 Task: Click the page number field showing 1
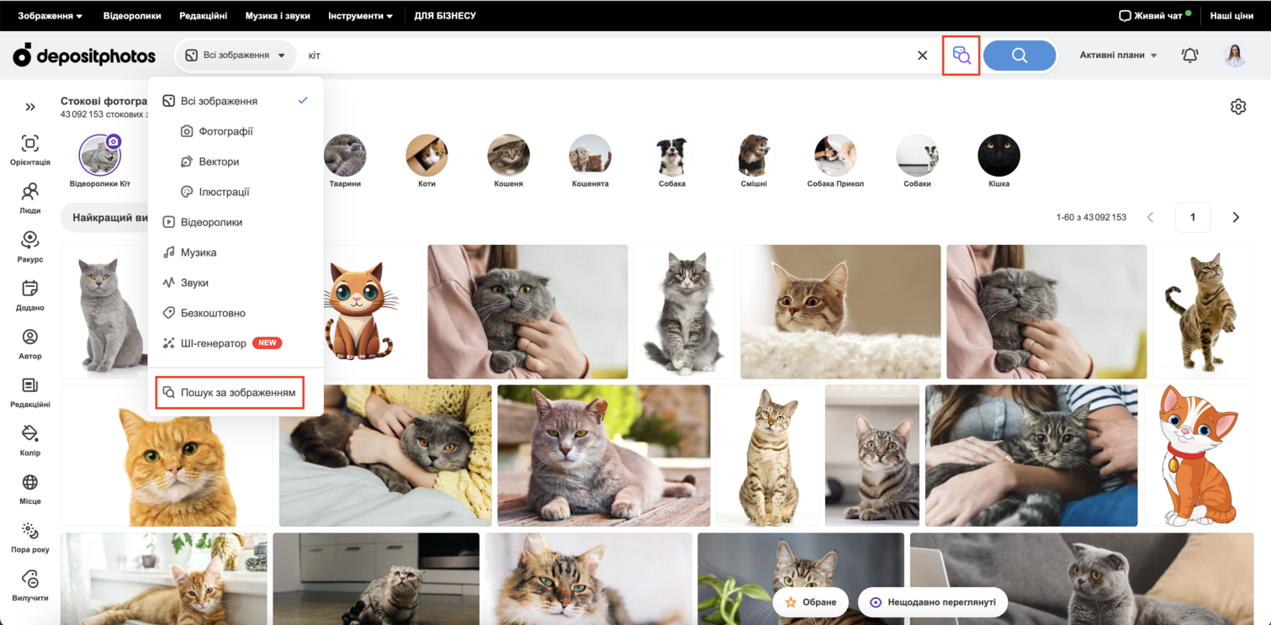pos(1193,218)
